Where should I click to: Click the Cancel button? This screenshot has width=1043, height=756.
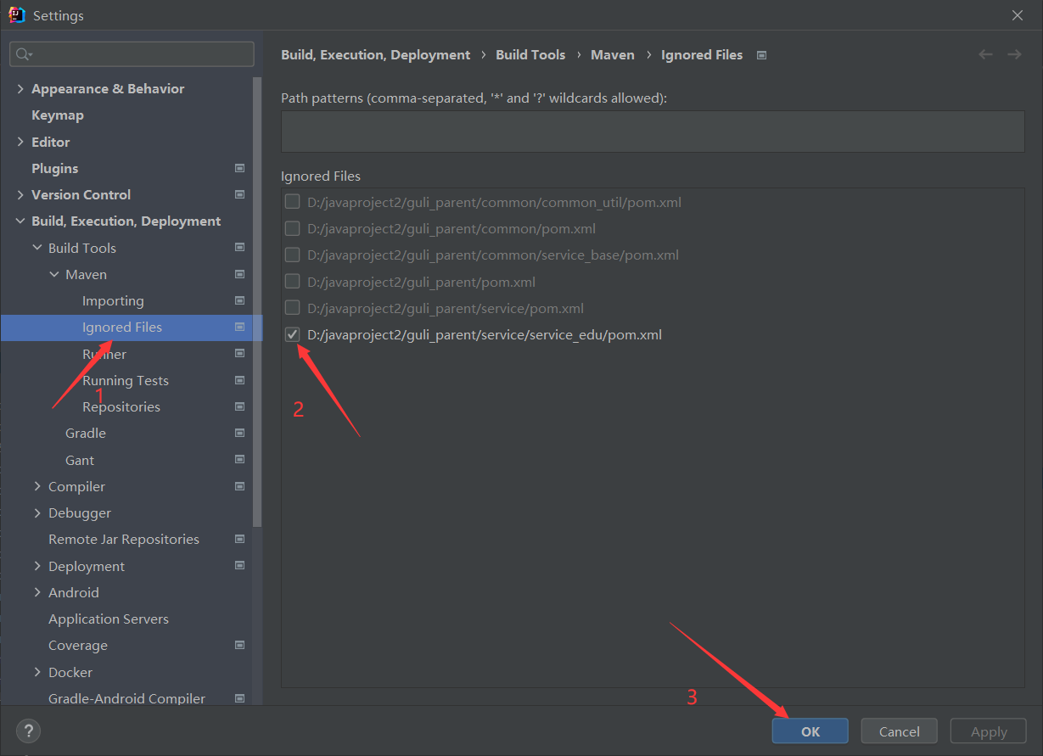pos(899,731)
